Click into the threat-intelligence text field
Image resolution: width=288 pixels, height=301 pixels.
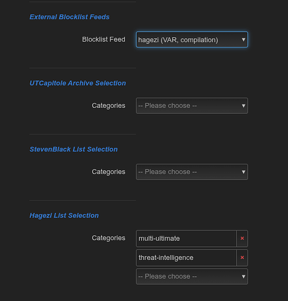186,258
